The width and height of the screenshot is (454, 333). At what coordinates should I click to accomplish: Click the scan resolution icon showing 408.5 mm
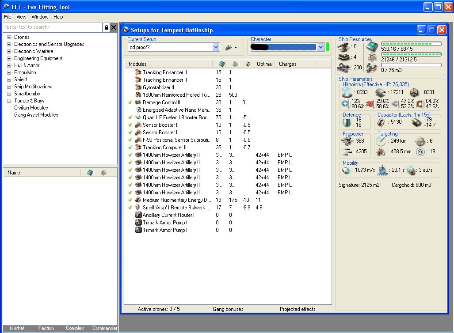click(381, 151)
